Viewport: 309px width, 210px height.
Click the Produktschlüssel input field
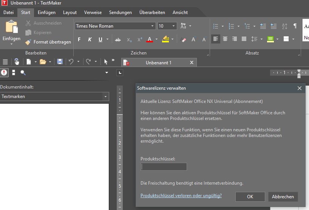(x=164, y=167)
